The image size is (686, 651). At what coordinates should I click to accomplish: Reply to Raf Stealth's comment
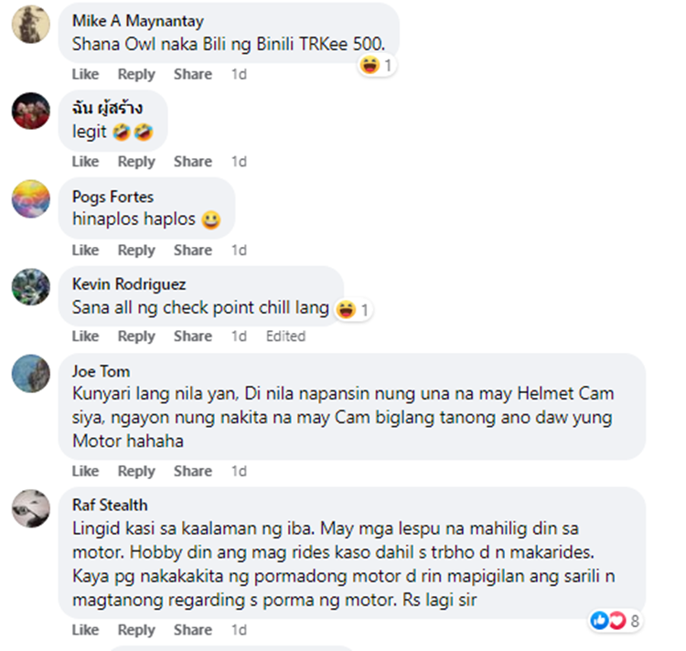click(x=136, y=630)
